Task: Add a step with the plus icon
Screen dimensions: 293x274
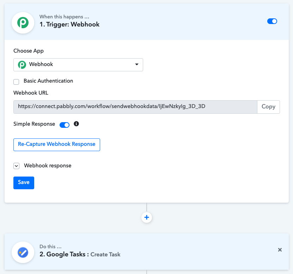Action: pyautogui.click(x=147, y=218)
